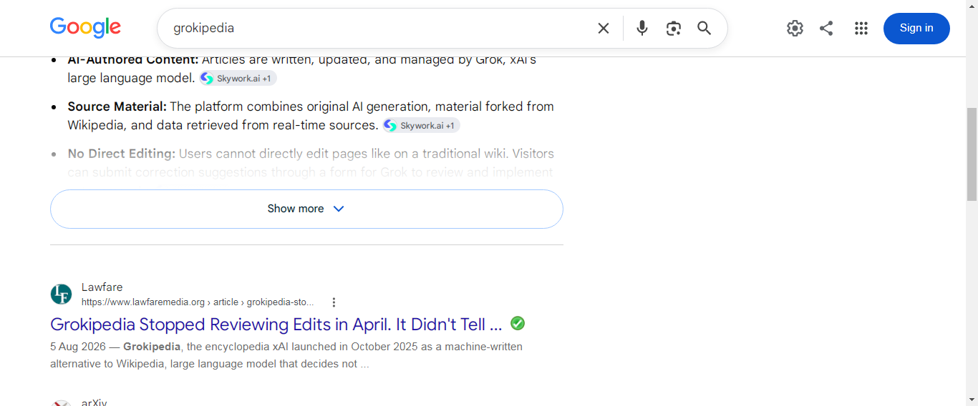Click the share icon in header
Viewport: 978px width, 406px height.
coord(826,28)
